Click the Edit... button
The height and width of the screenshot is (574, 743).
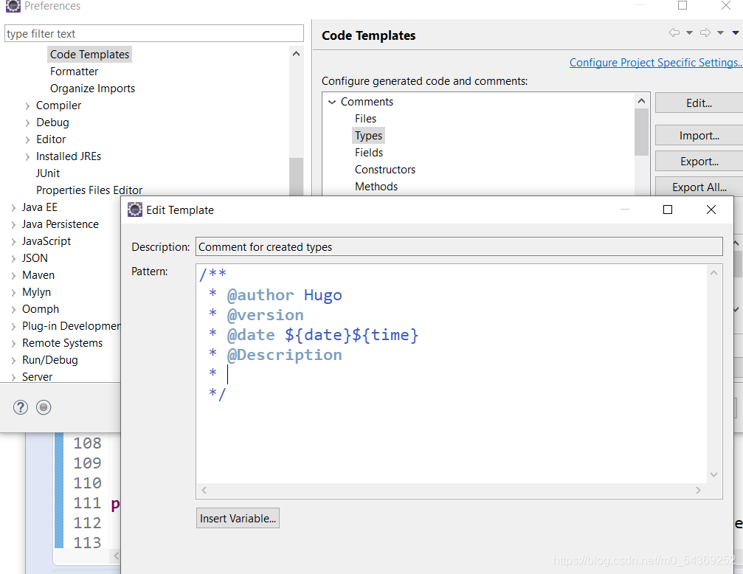click(699, 103)
